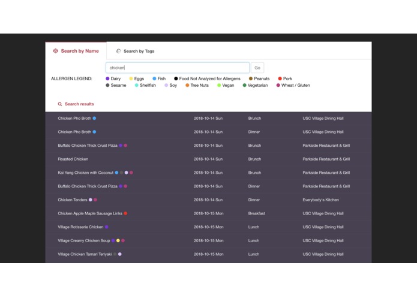Select Chicken Pho Broth Brunch row
The width and height of the screenshot is (417, 296).
[x=209, y=119]
